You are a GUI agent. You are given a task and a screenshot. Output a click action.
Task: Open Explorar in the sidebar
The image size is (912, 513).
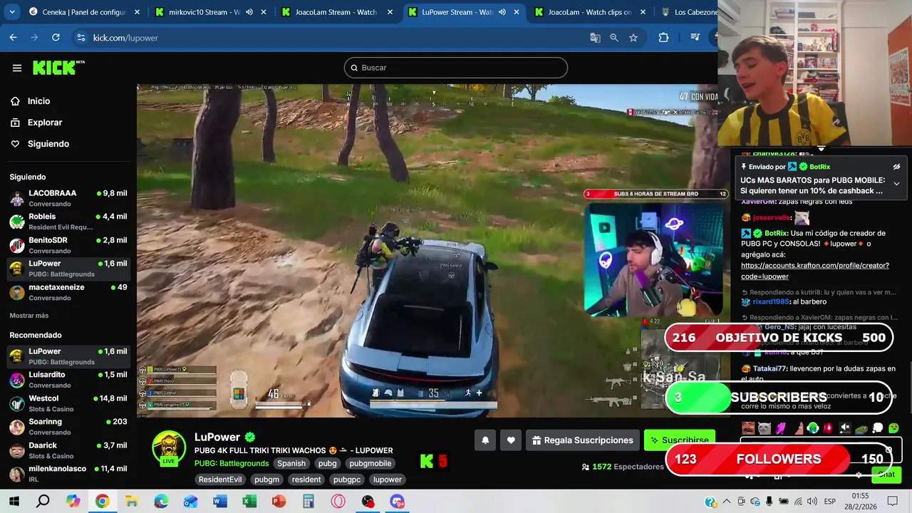tap(44, 123)
